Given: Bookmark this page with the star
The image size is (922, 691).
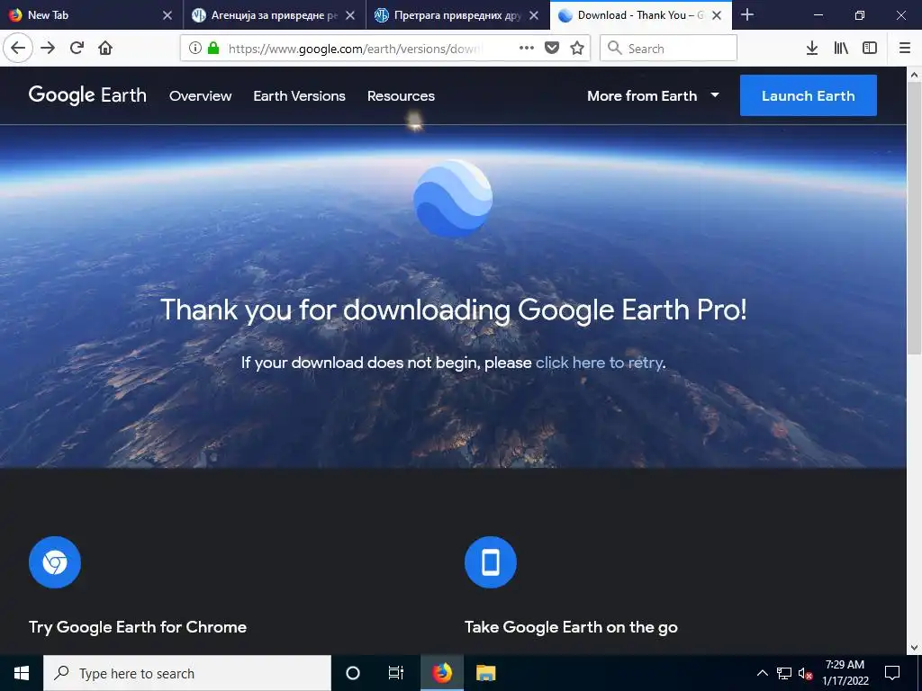Looking at the screenshot, I should point(577,49).
